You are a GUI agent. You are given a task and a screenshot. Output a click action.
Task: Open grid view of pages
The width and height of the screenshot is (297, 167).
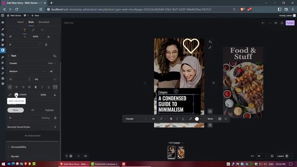point(272,156)
